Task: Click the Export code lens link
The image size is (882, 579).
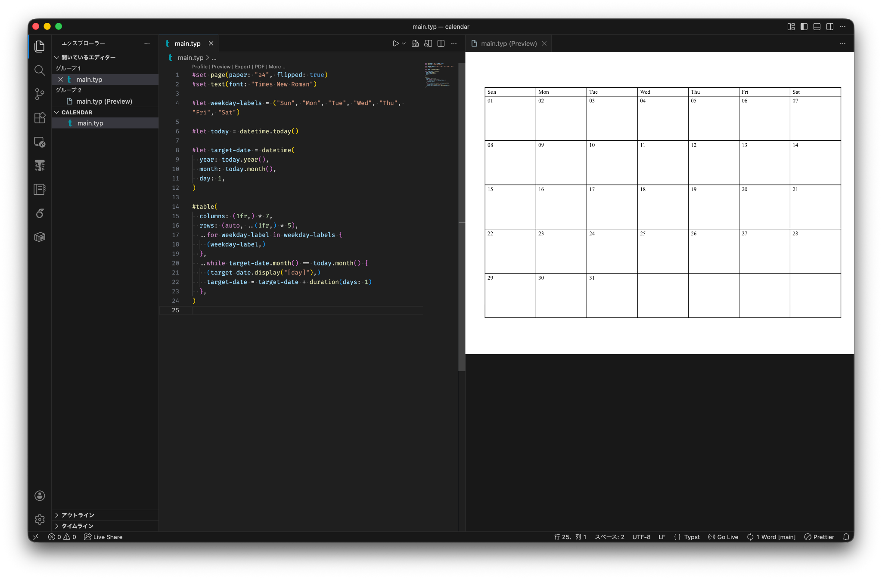Action: pyautogui.click(x=242, y=67)
